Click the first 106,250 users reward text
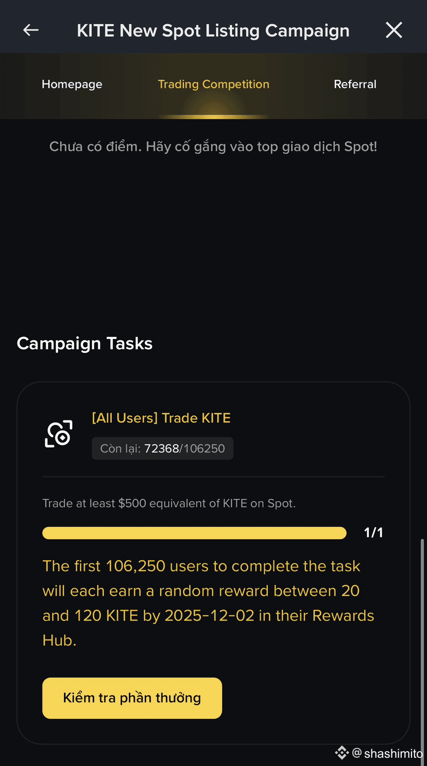This screenshot has width=427, height=766. (x=209, y=603)
